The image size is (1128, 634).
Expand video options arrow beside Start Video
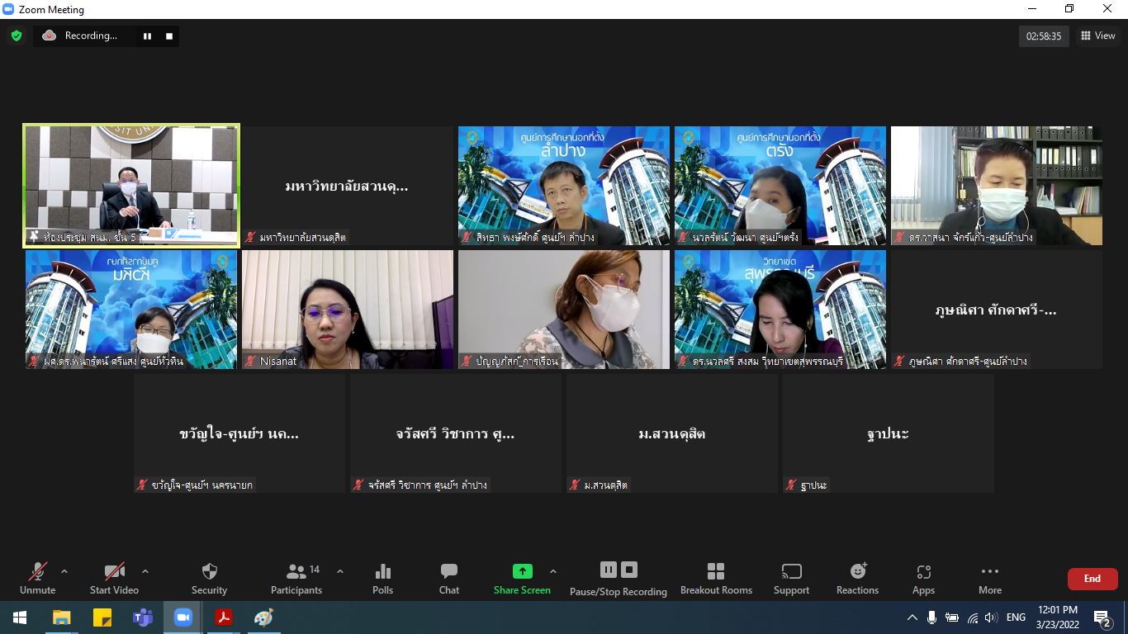coord(145,571)
